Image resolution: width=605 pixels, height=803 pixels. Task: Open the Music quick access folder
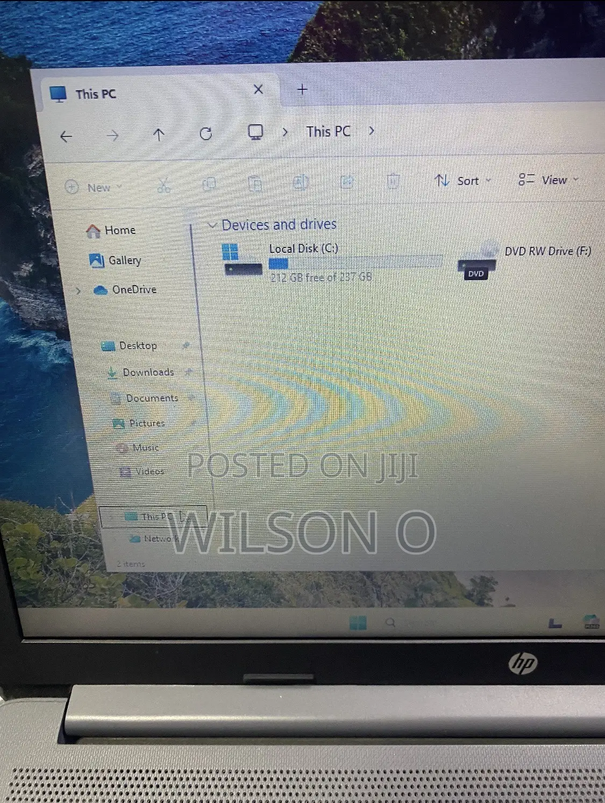click(x=138, y=447)
